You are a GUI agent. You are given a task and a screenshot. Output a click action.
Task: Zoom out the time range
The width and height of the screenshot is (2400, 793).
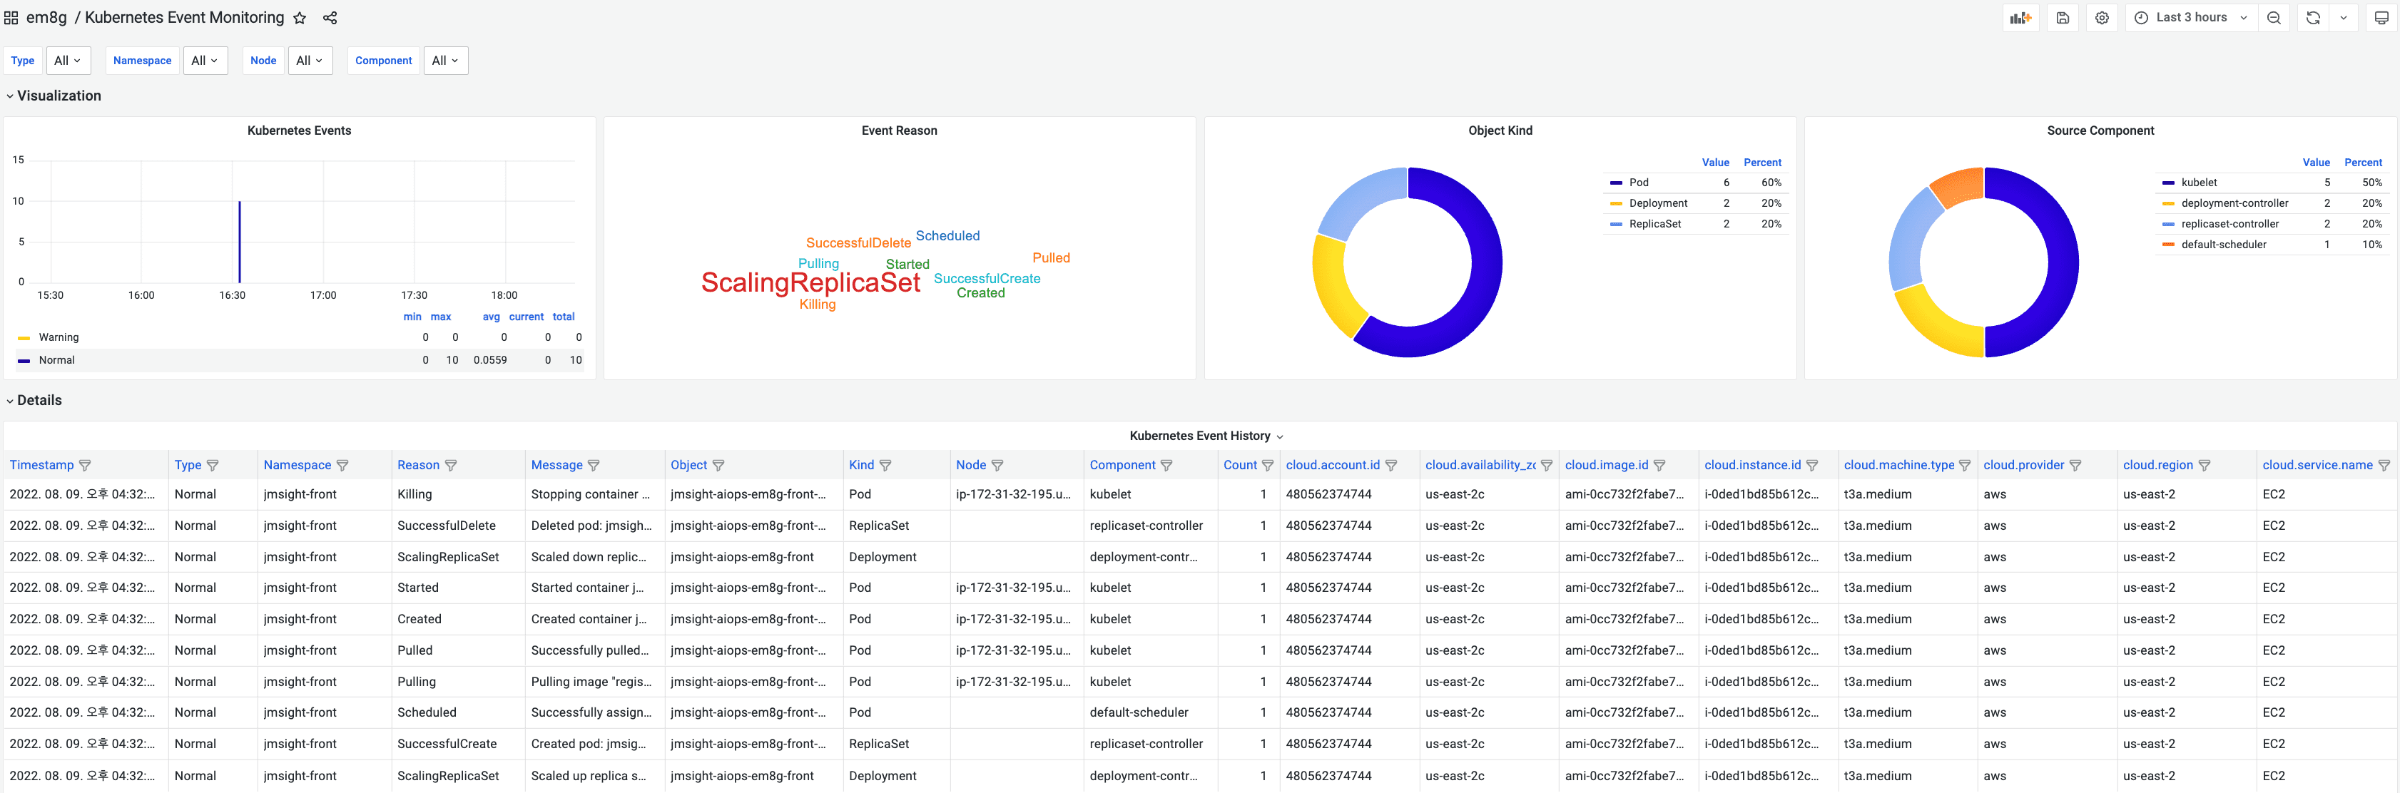click(2273, 18)
